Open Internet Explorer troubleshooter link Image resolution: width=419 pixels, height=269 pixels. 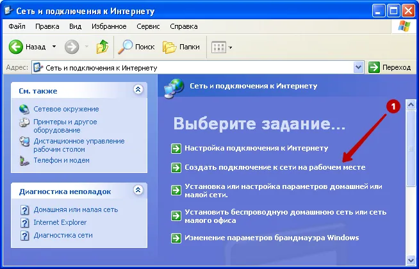tap(60, 222)
